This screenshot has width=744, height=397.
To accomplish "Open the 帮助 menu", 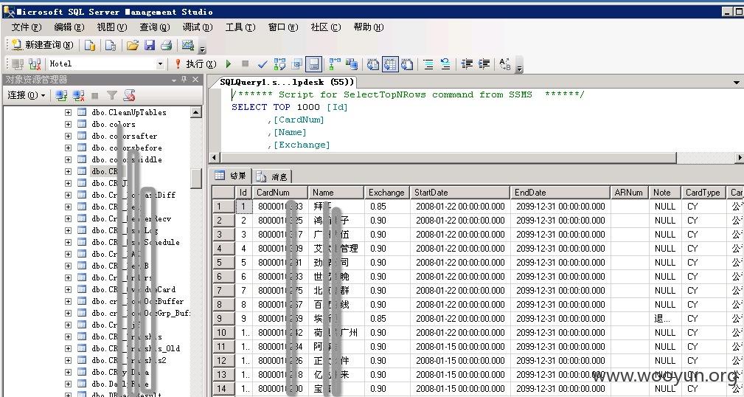I will pyautogui.click(x=369, y=27).
